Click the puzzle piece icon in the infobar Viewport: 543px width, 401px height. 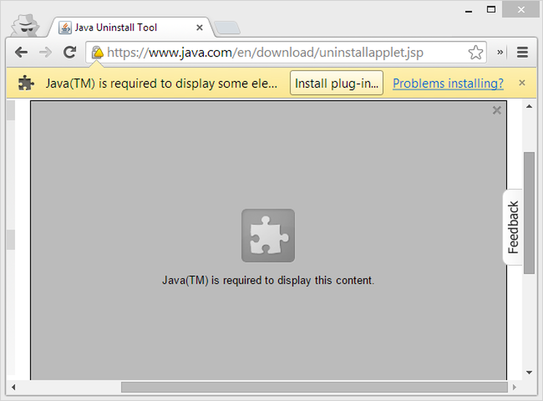coord(26,83)
